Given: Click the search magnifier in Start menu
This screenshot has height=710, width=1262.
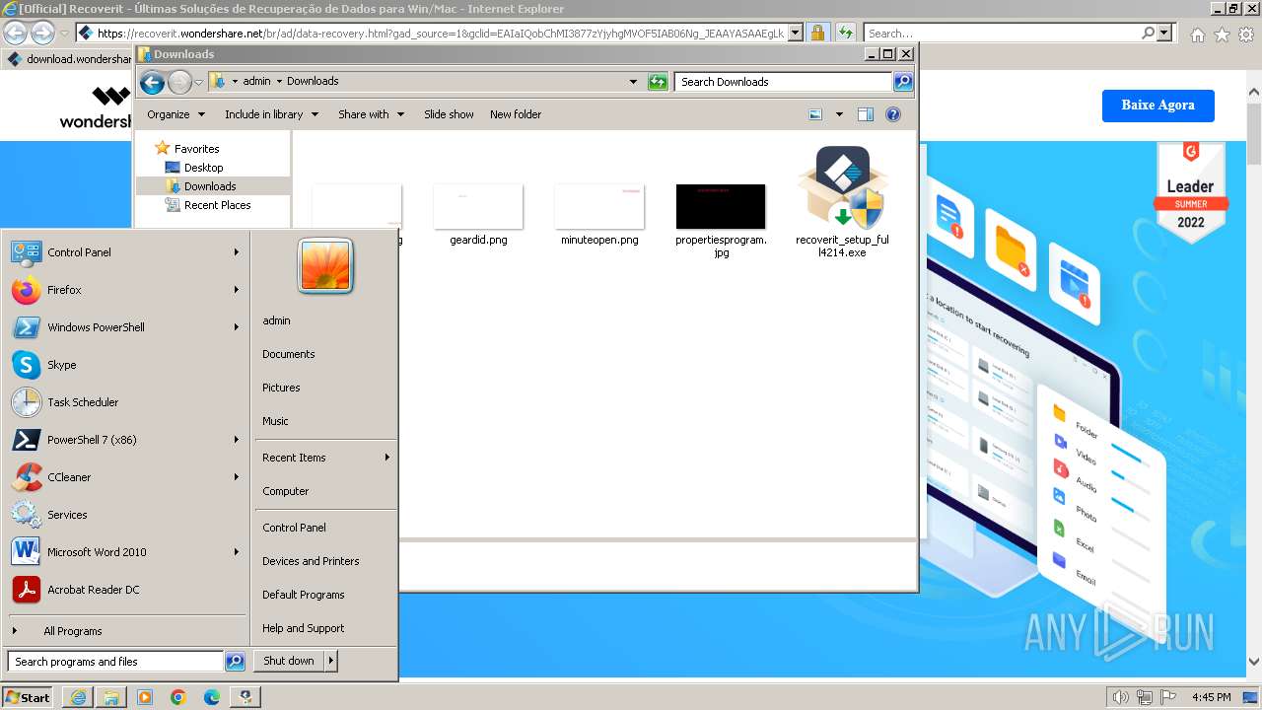Looking at the screenshot, I should point(235,662).
